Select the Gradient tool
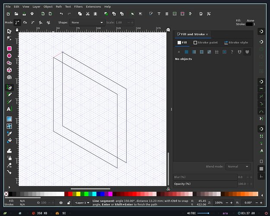 pos(10,119)
